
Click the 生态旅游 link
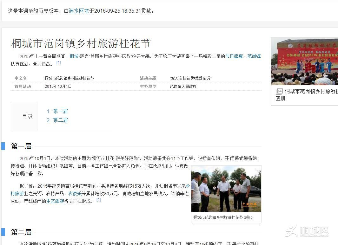click(x=55, y=201)
